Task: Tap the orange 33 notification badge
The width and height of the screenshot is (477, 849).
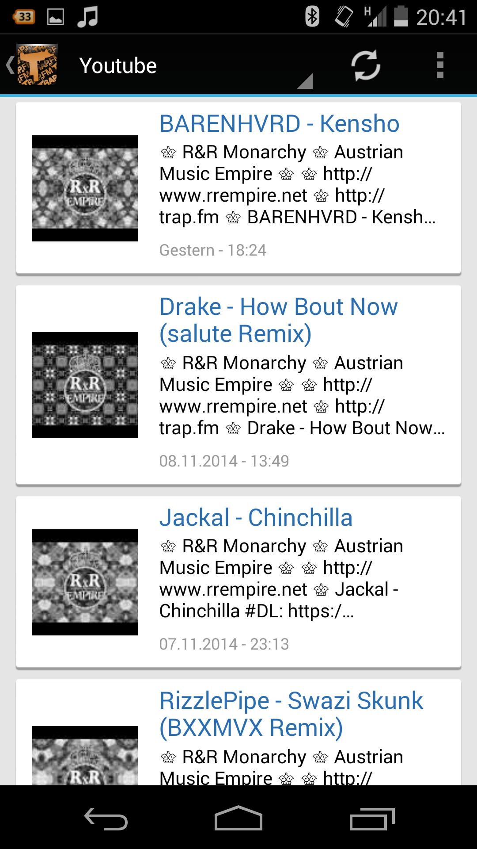Action: pos(24,17)
